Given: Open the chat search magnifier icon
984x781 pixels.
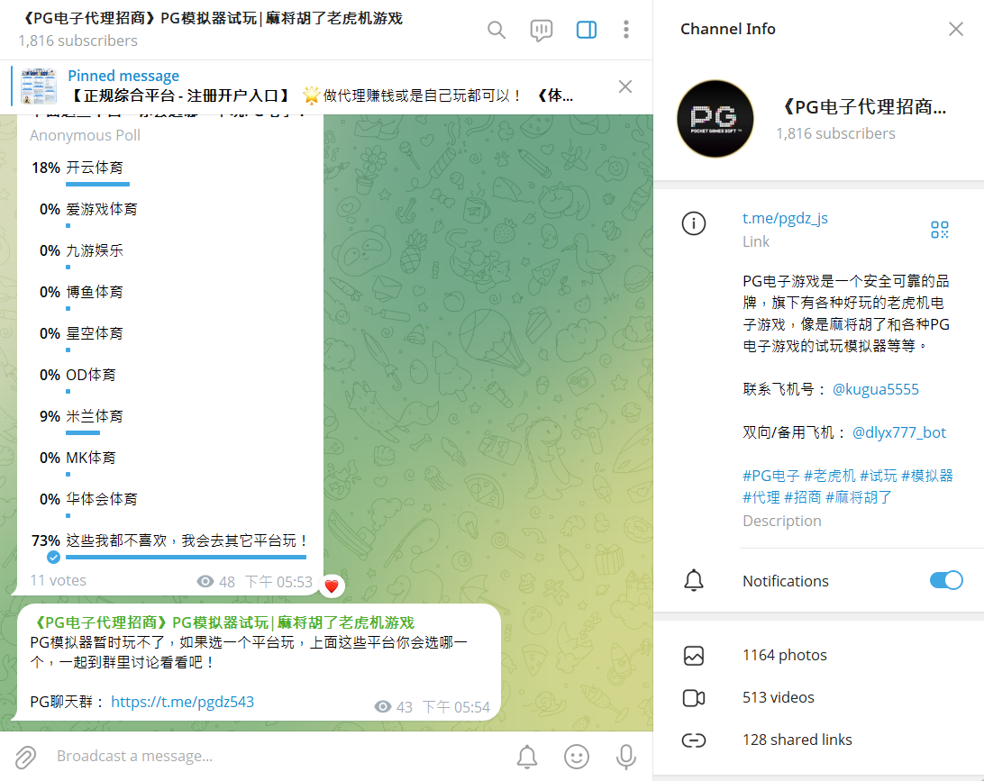Looking at the screenshot, I should coord(497,30).
